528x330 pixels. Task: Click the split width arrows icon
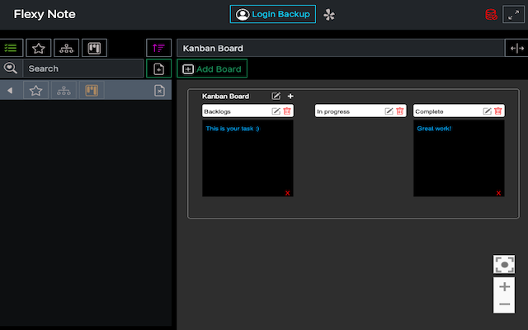coord(516,48)
